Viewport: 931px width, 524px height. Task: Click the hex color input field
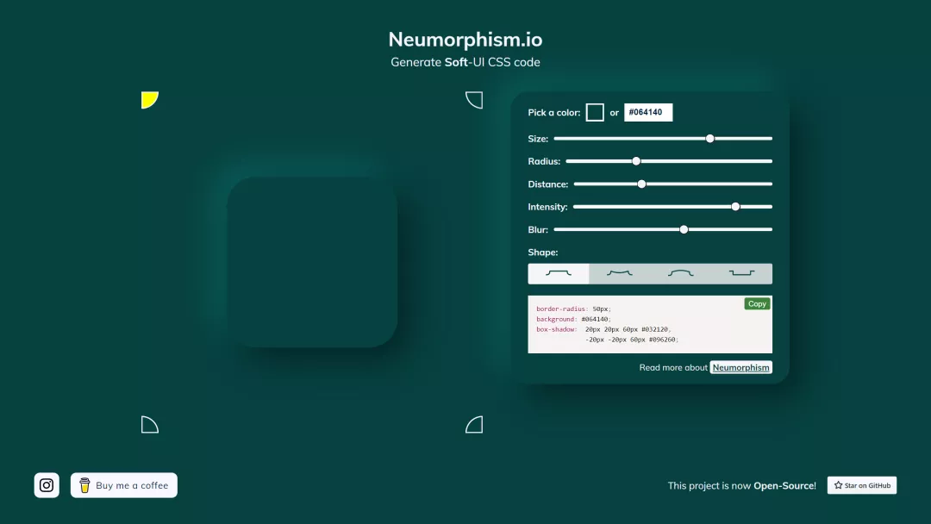tap(647, 112)
